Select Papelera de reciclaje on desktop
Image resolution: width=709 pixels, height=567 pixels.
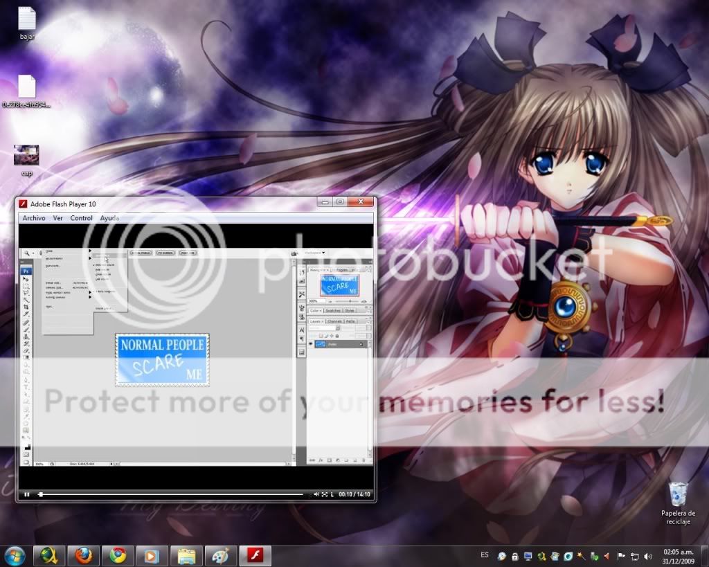678,503
